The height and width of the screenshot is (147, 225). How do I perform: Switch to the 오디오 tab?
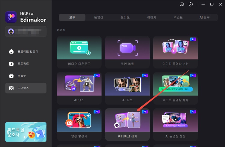pyautogui.click(x=125, y=17)
